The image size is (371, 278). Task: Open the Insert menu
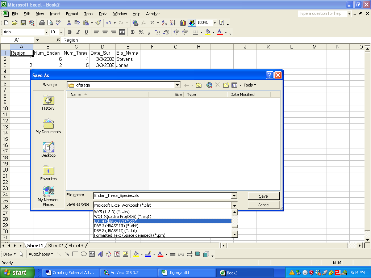click(x=55, y=14)
